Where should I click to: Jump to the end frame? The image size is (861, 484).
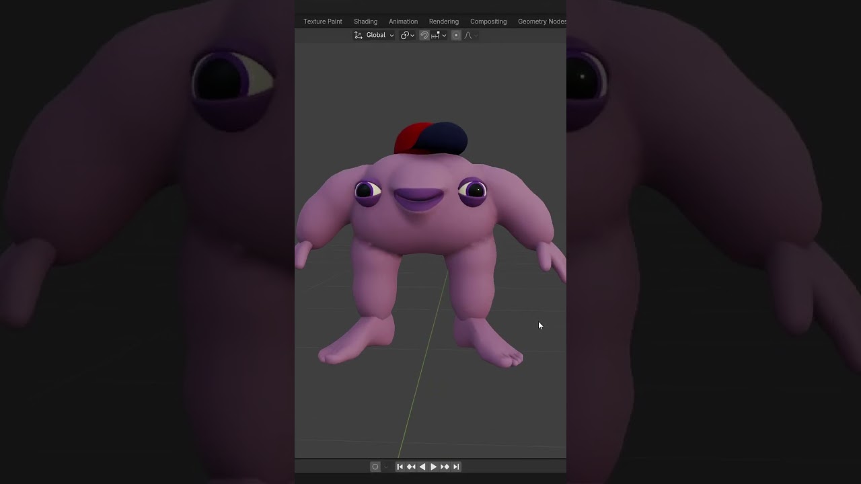click(x=456, y=467)
